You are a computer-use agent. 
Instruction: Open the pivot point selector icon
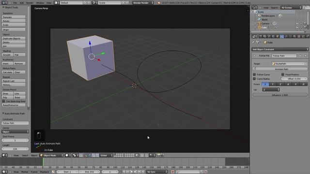click(x=75, y=156)
